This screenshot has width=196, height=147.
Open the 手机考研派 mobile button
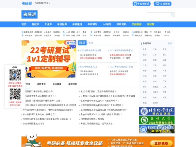[141, 4]
